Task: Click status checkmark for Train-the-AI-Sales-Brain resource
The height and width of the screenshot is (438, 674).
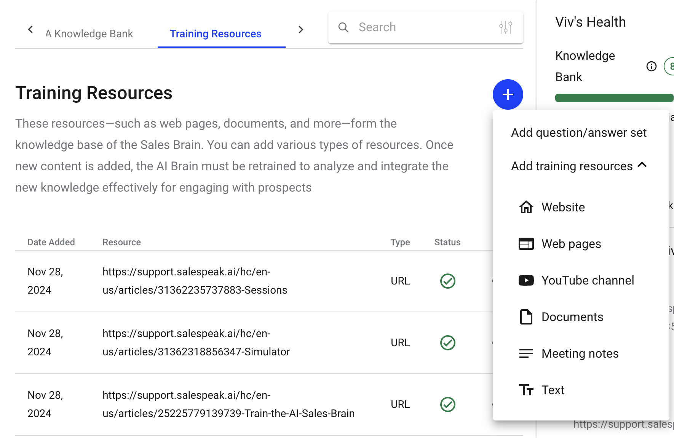Action: [x=447, y=404]
